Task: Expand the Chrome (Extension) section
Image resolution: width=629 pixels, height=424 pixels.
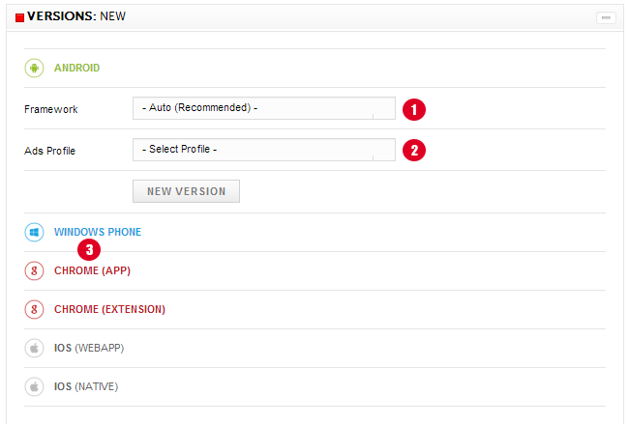Action: 109,309
